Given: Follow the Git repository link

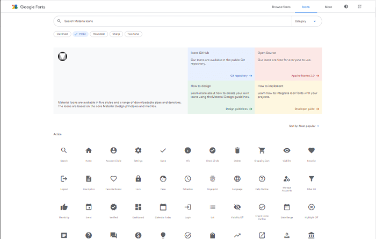Looking at the screenshot, I should click(x=241, y=76).
